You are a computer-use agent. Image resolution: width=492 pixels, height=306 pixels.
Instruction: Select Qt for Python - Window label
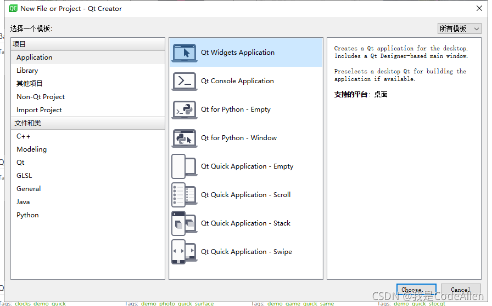pyautogui.click(x=239, y=138)
